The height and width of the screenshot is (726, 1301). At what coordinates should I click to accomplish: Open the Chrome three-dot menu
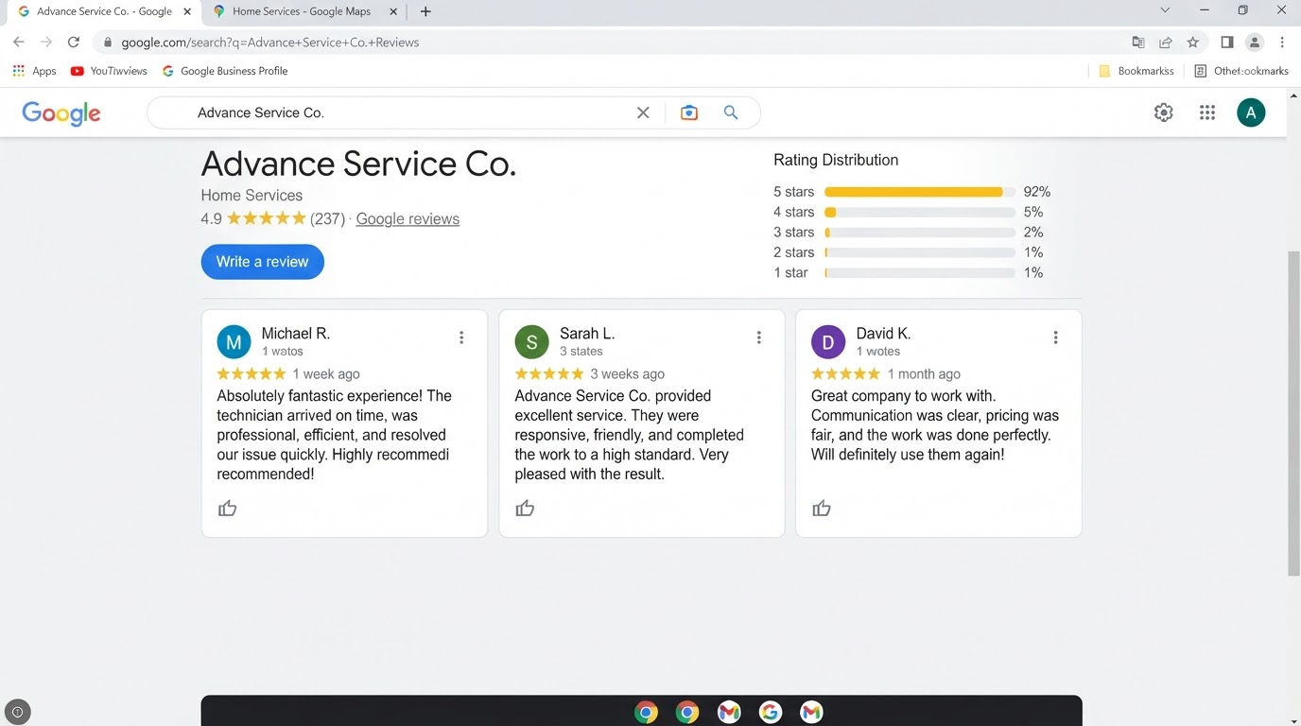pos(1282,43)
